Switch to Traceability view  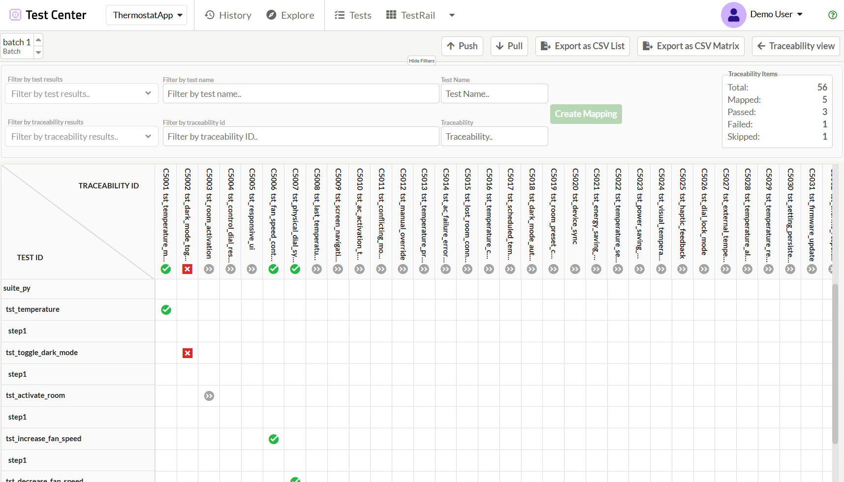coord(796,46)
